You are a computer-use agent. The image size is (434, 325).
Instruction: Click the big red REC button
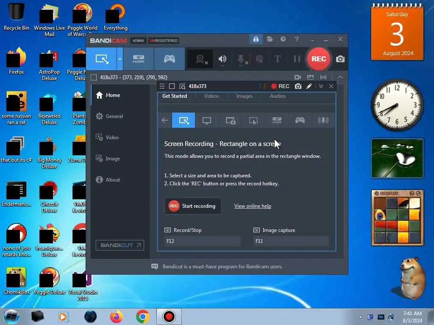319,59
